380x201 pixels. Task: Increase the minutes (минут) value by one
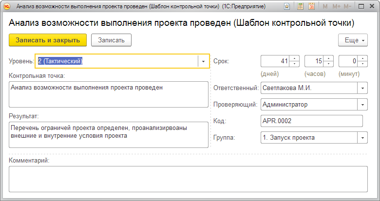pyautogui.click(x=362, y=59)
